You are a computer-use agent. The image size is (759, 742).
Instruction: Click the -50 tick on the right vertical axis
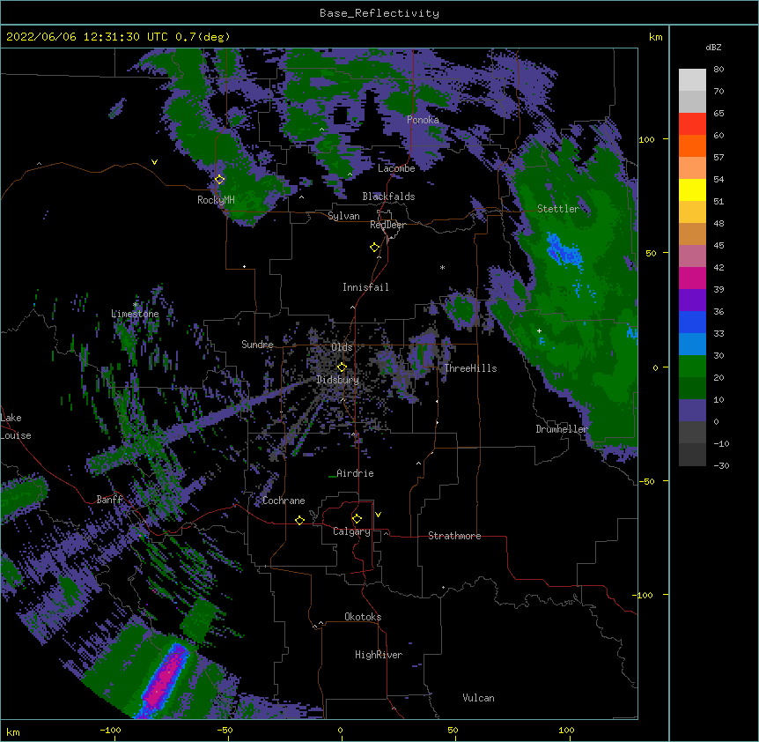pos(646,481)
